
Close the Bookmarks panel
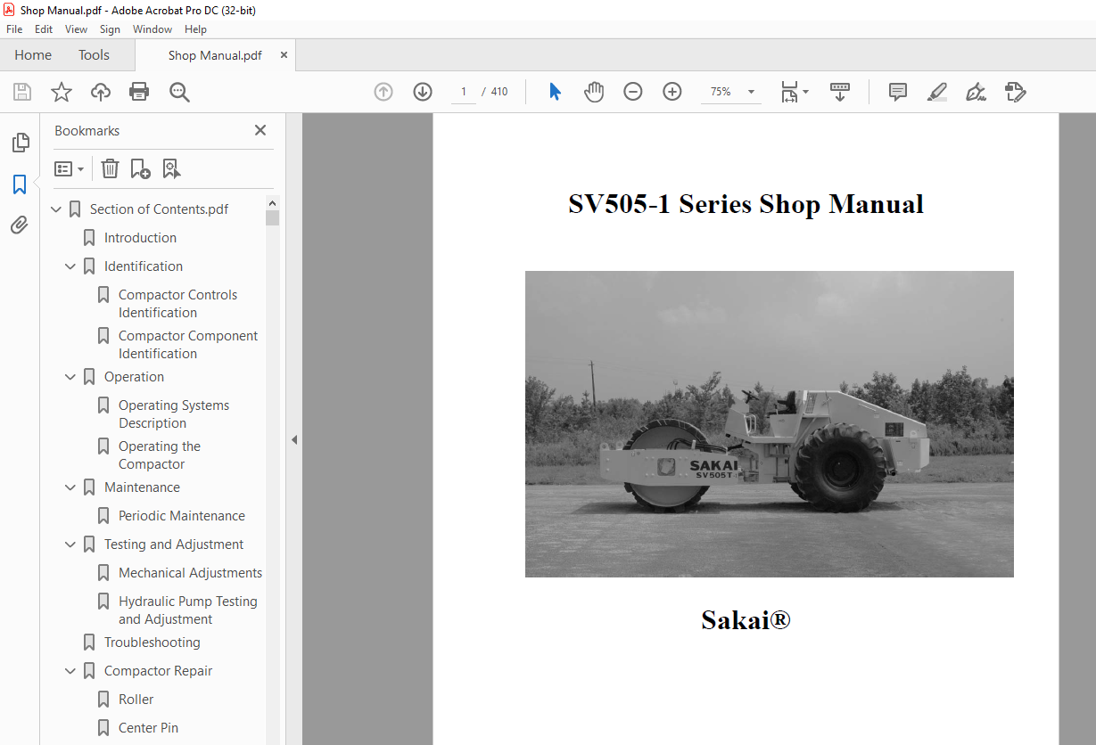coord(260,130)
